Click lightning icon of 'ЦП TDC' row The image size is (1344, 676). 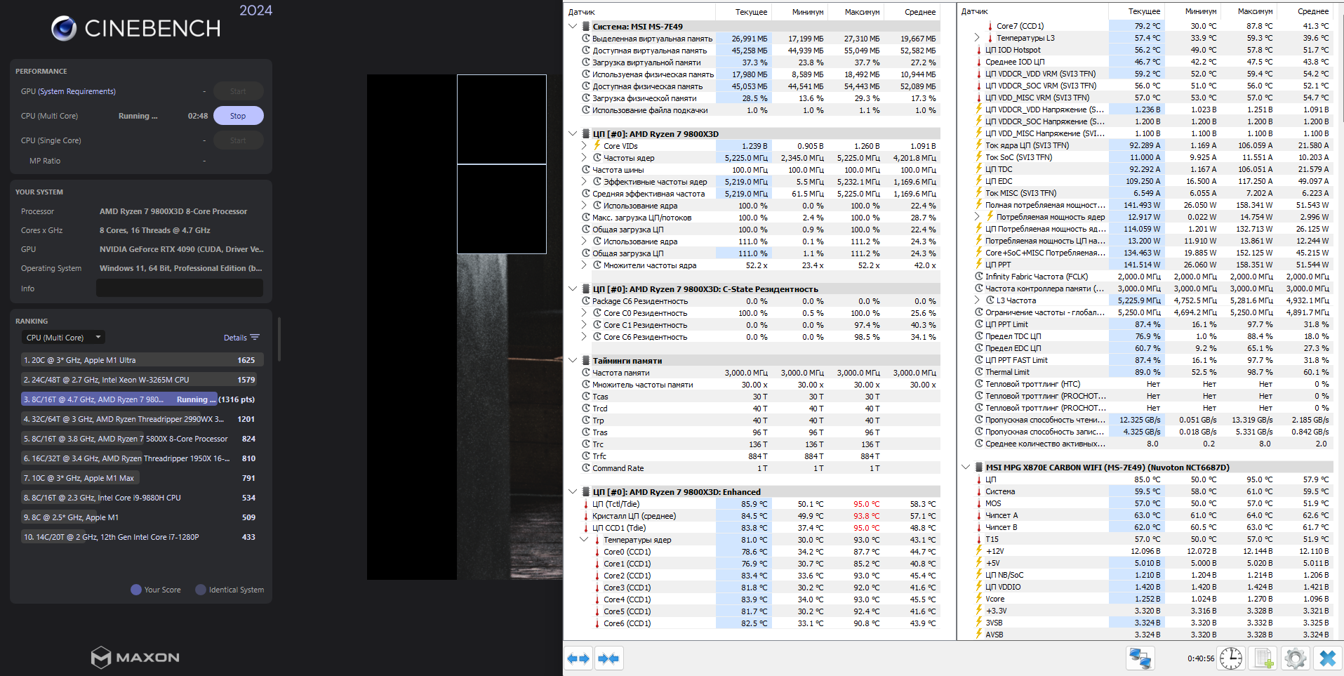point(978,169)
